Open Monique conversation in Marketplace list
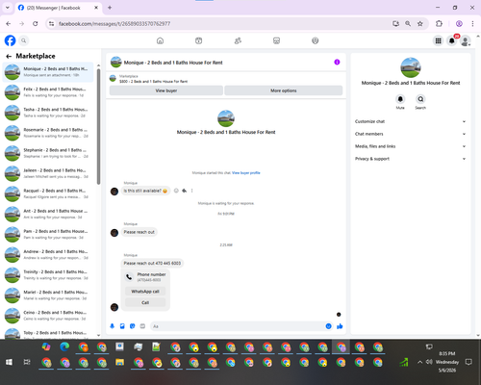Image resolution: width=481 pixels, height=385 pixels. (x=48, y=72)
